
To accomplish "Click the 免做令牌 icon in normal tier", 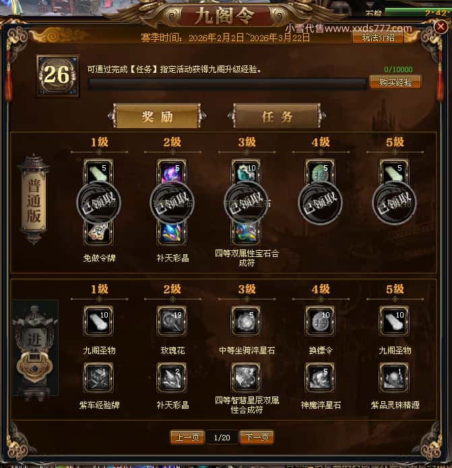I will 98,234.
